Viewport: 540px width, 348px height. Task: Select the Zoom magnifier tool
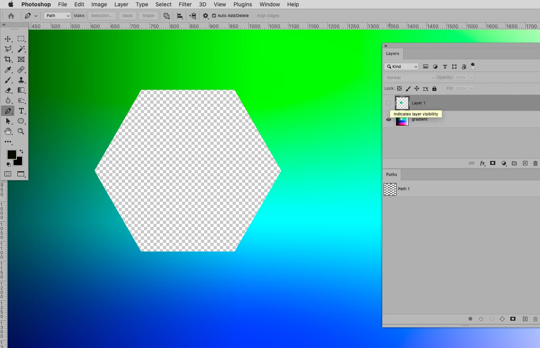21,131
